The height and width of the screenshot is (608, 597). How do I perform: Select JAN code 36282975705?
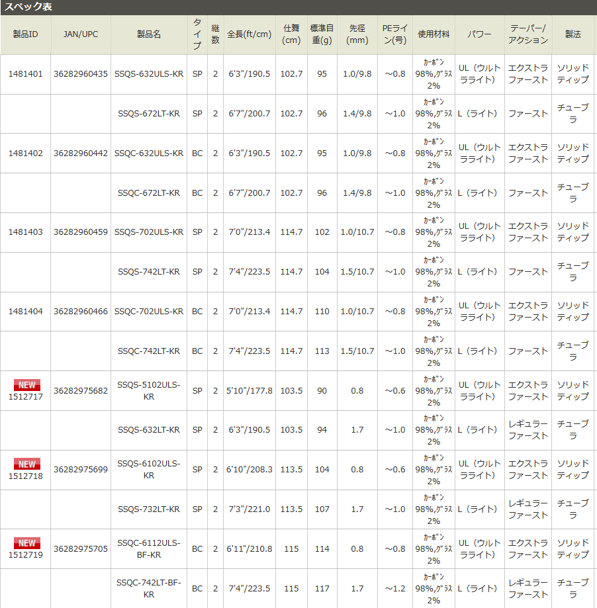pyautogui.click(x=81, y=548)
